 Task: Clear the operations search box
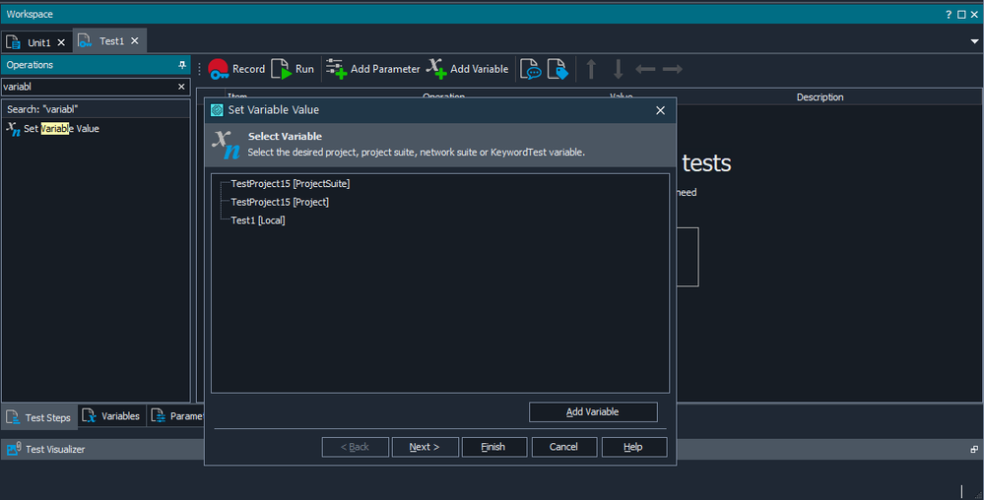click(x=181, y=87)
